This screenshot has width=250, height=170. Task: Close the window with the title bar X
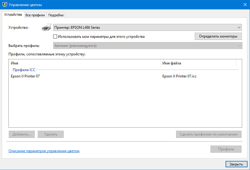245,5
